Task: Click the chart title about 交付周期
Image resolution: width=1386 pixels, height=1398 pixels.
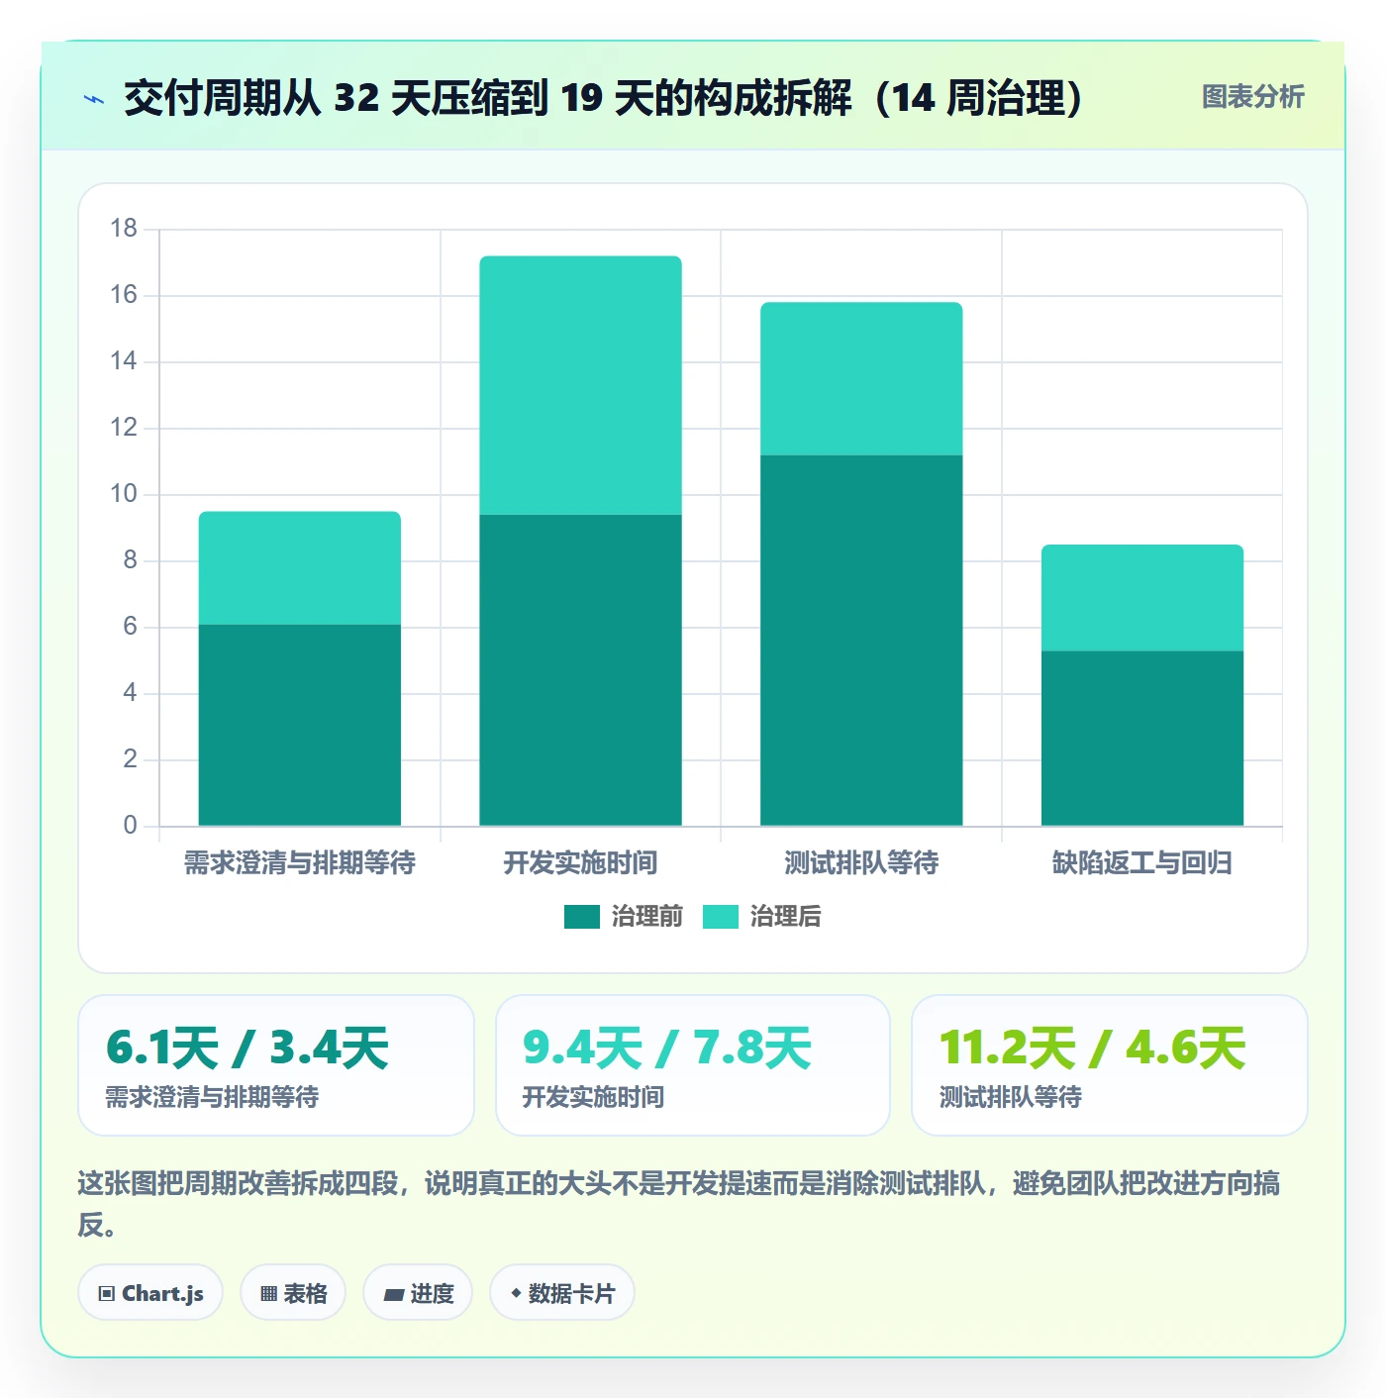Action: pyautogui.click(x=603, y=98)
